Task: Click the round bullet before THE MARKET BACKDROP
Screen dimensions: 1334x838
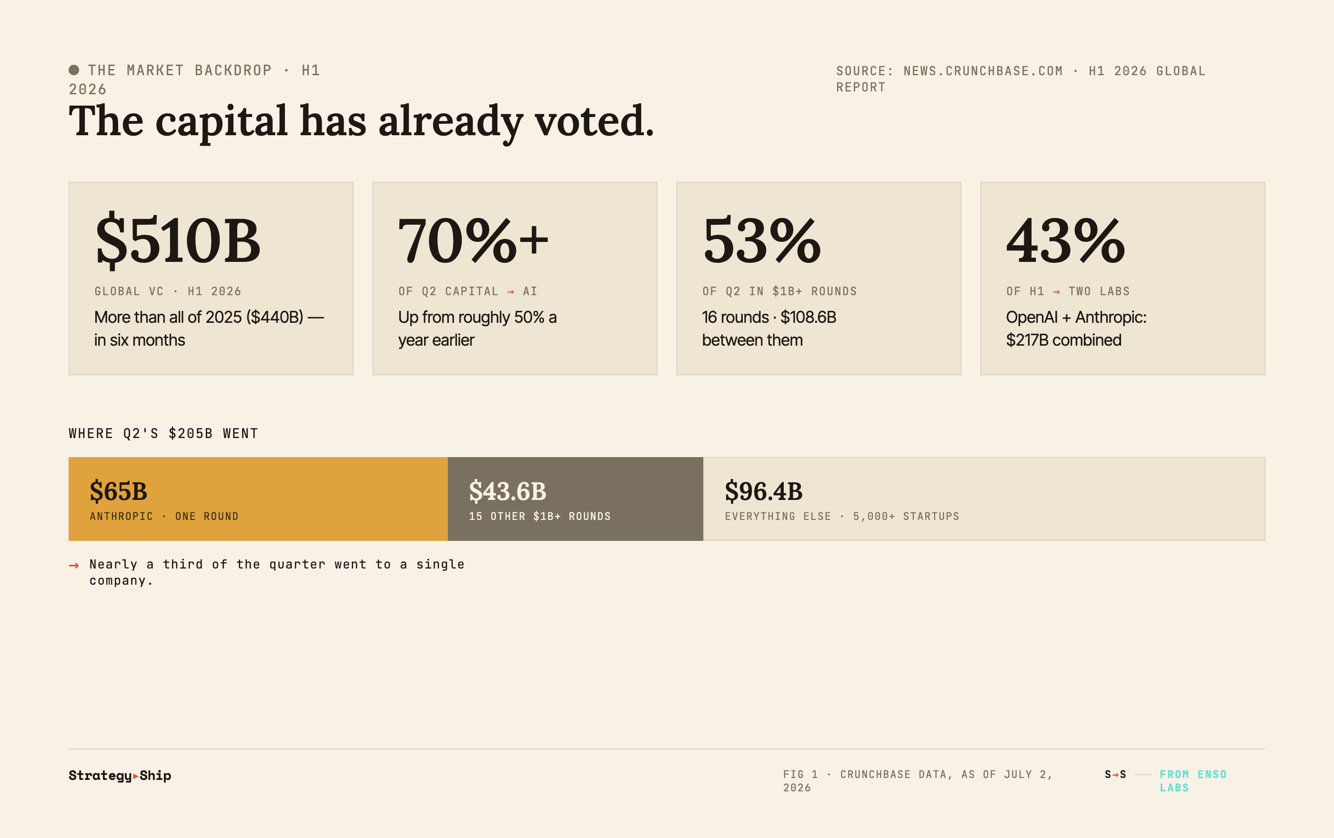Action: click(x=74, y=70)
